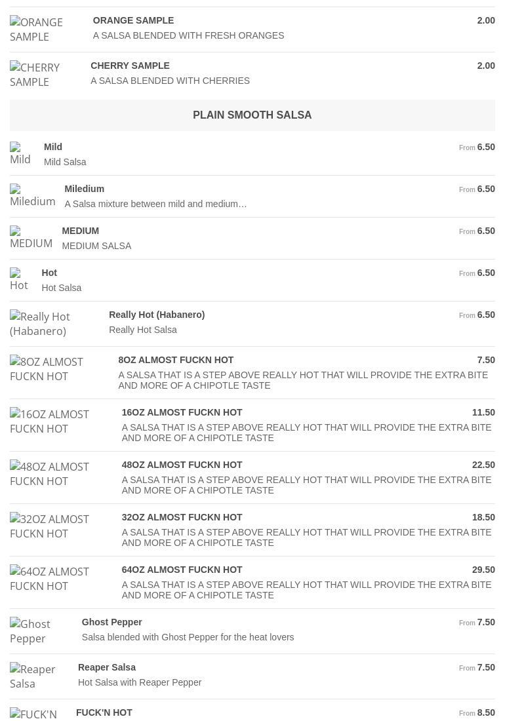Screen dimensions: 505x721
Task: Click the Hot salsa image
Action: (x=19, y=280)
